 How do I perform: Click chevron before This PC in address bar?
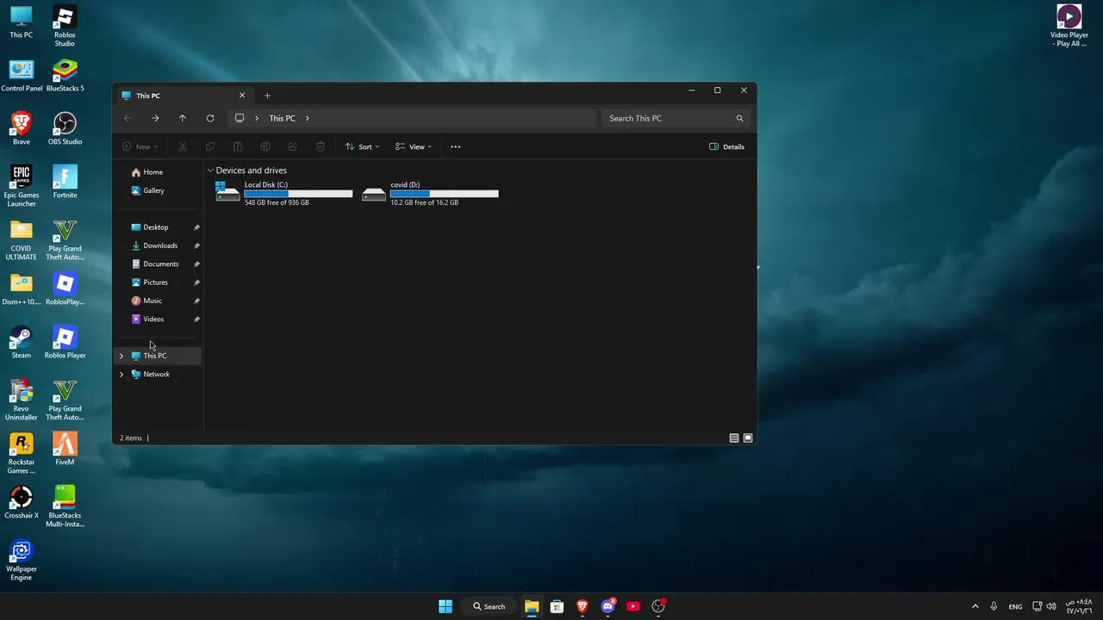[257, 118]
